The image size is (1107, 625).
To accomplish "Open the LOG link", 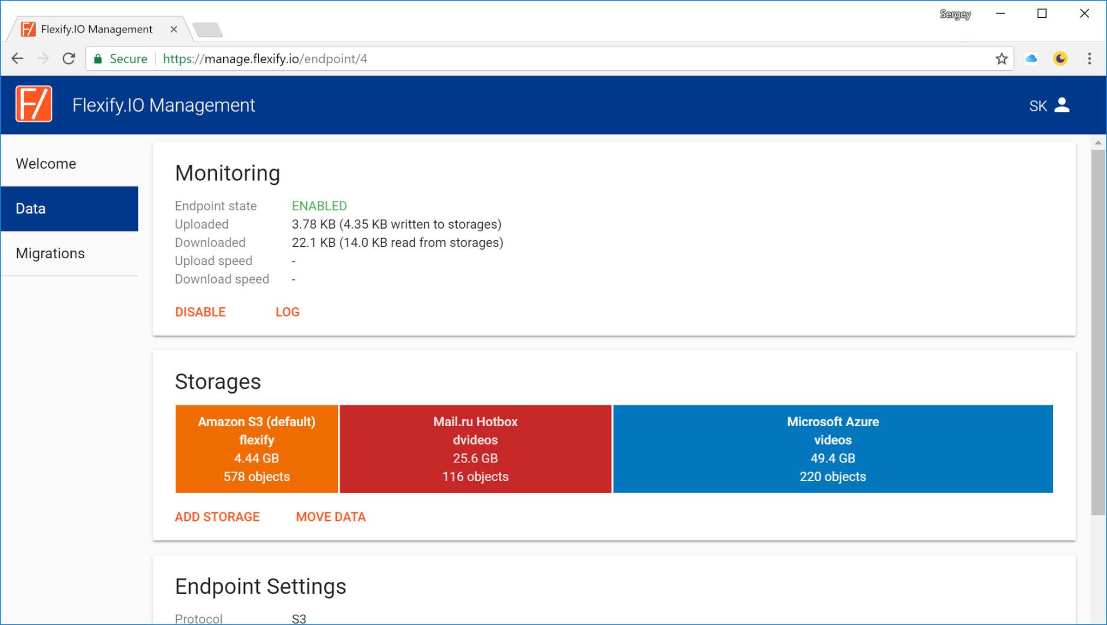I will point(287,312).
